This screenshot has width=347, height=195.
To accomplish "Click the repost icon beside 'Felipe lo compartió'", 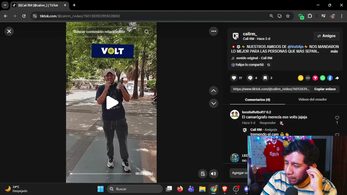I will click(268, 65).
